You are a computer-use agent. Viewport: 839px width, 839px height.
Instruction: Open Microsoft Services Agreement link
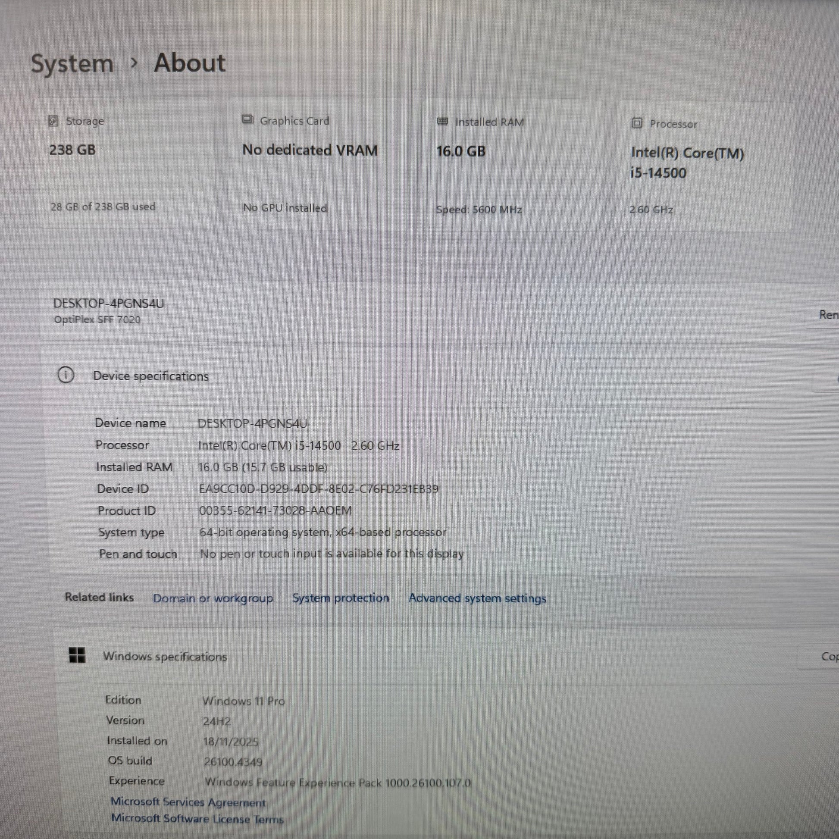pyautogui.click(x=188, y=802)
